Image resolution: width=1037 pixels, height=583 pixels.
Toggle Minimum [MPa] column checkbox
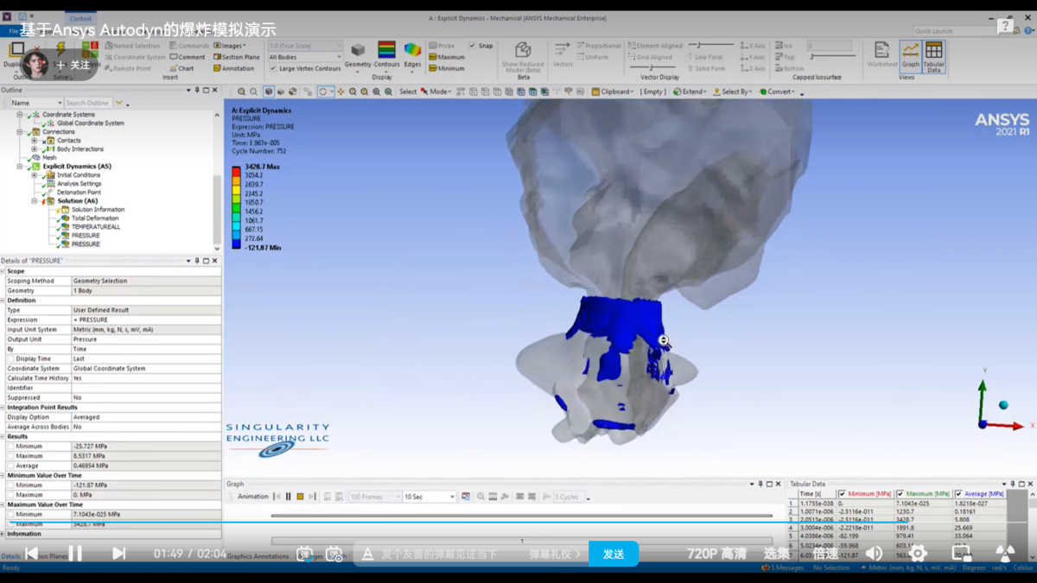[843, 494]
